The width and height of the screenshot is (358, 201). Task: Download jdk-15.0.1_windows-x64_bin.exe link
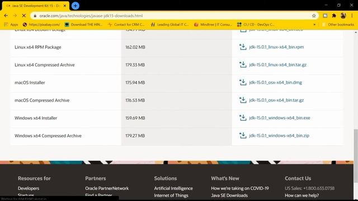pos(280,118)
